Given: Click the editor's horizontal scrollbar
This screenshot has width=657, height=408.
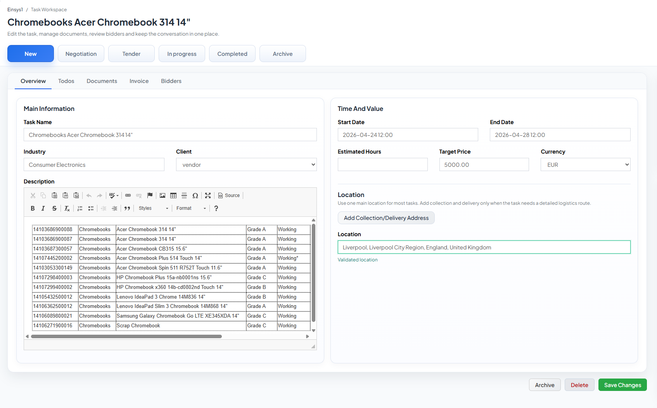Looking at the screenshot, I should tap(126, 336).
